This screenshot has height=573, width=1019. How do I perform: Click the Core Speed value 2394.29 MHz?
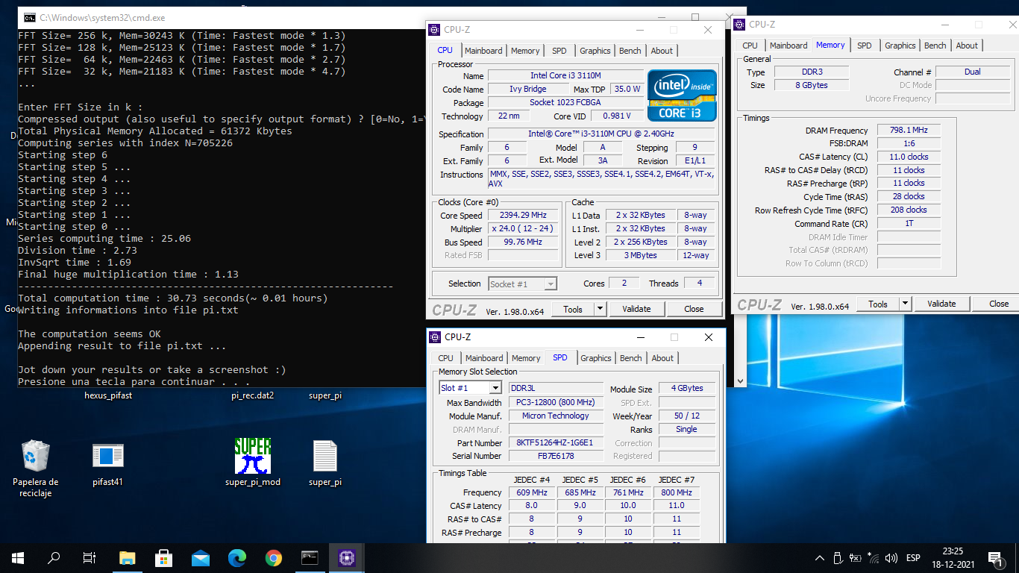[524, 216]
